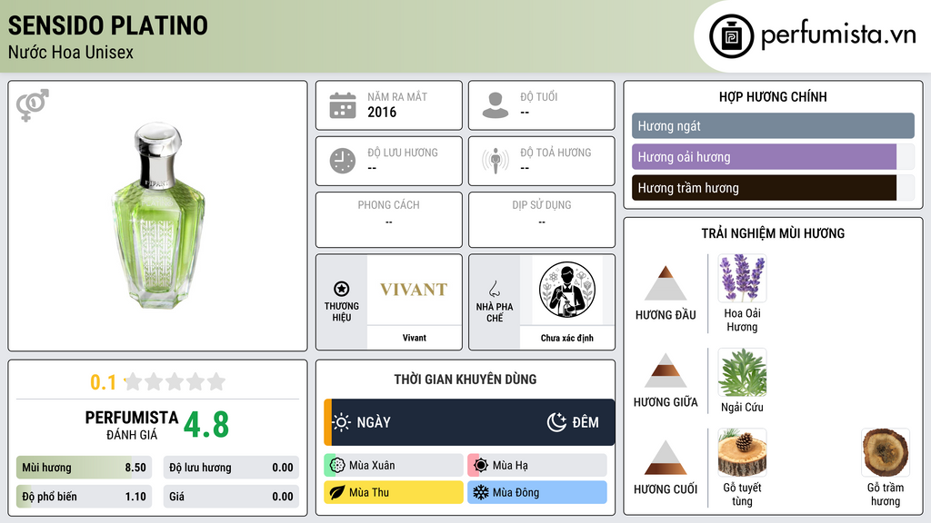
Task: Click the snowflake icon in Mùa Đông
Action: point(481,492)
